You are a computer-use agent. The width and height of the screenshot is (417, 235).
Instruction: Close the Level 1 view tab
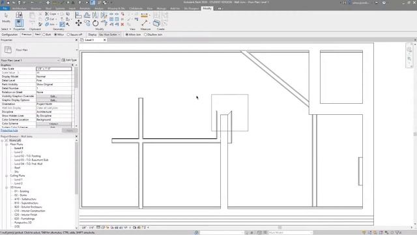pos(104,40)
